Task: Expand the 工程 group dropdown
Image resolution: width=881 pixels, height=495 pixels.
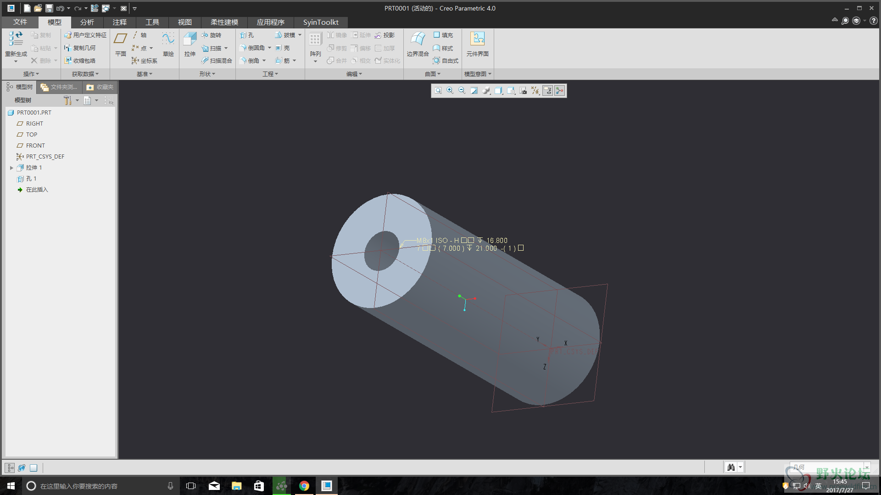Action: tap(270, 74)
